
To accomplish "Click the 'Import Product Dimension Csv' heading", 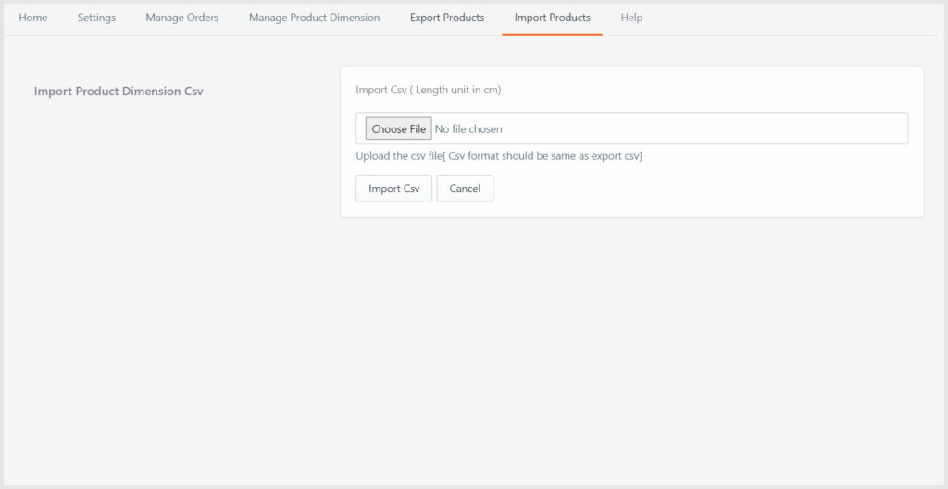I will pyautogui.click(x=118, y=92).
